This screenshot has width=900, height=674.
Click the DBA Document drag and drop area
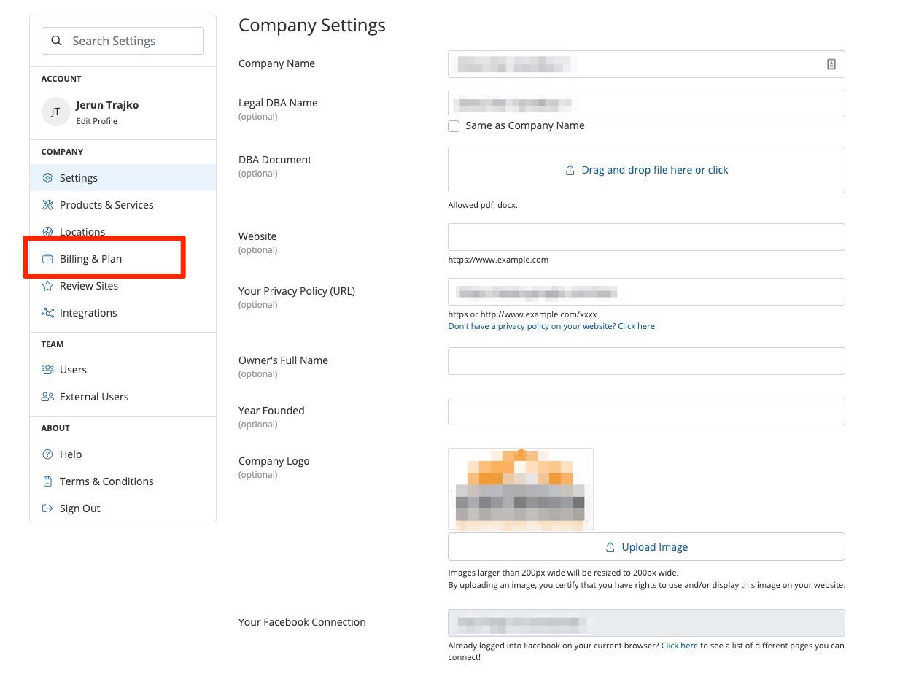pyautogui.click(x=645, y=170)
